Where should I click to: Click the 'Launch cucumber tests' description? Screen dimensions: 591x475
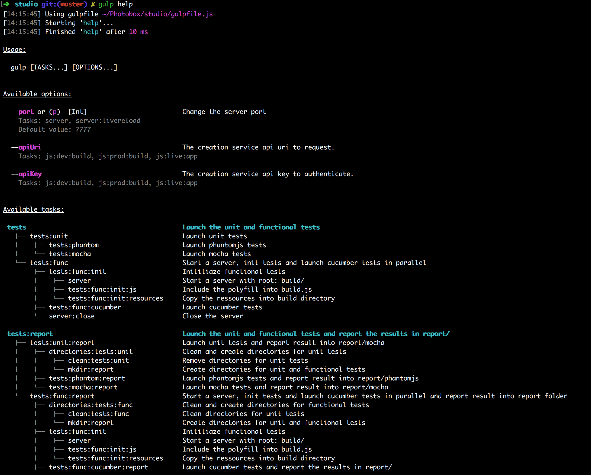[222, 307]
